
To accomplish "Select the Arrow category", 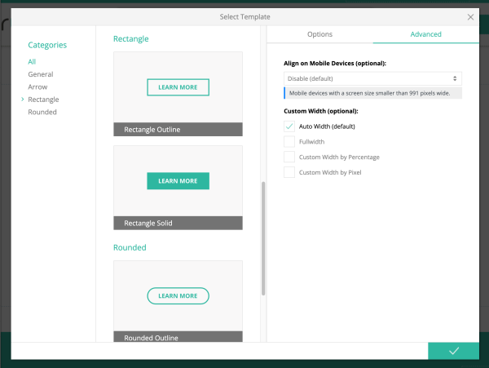I will click(37, 86).
